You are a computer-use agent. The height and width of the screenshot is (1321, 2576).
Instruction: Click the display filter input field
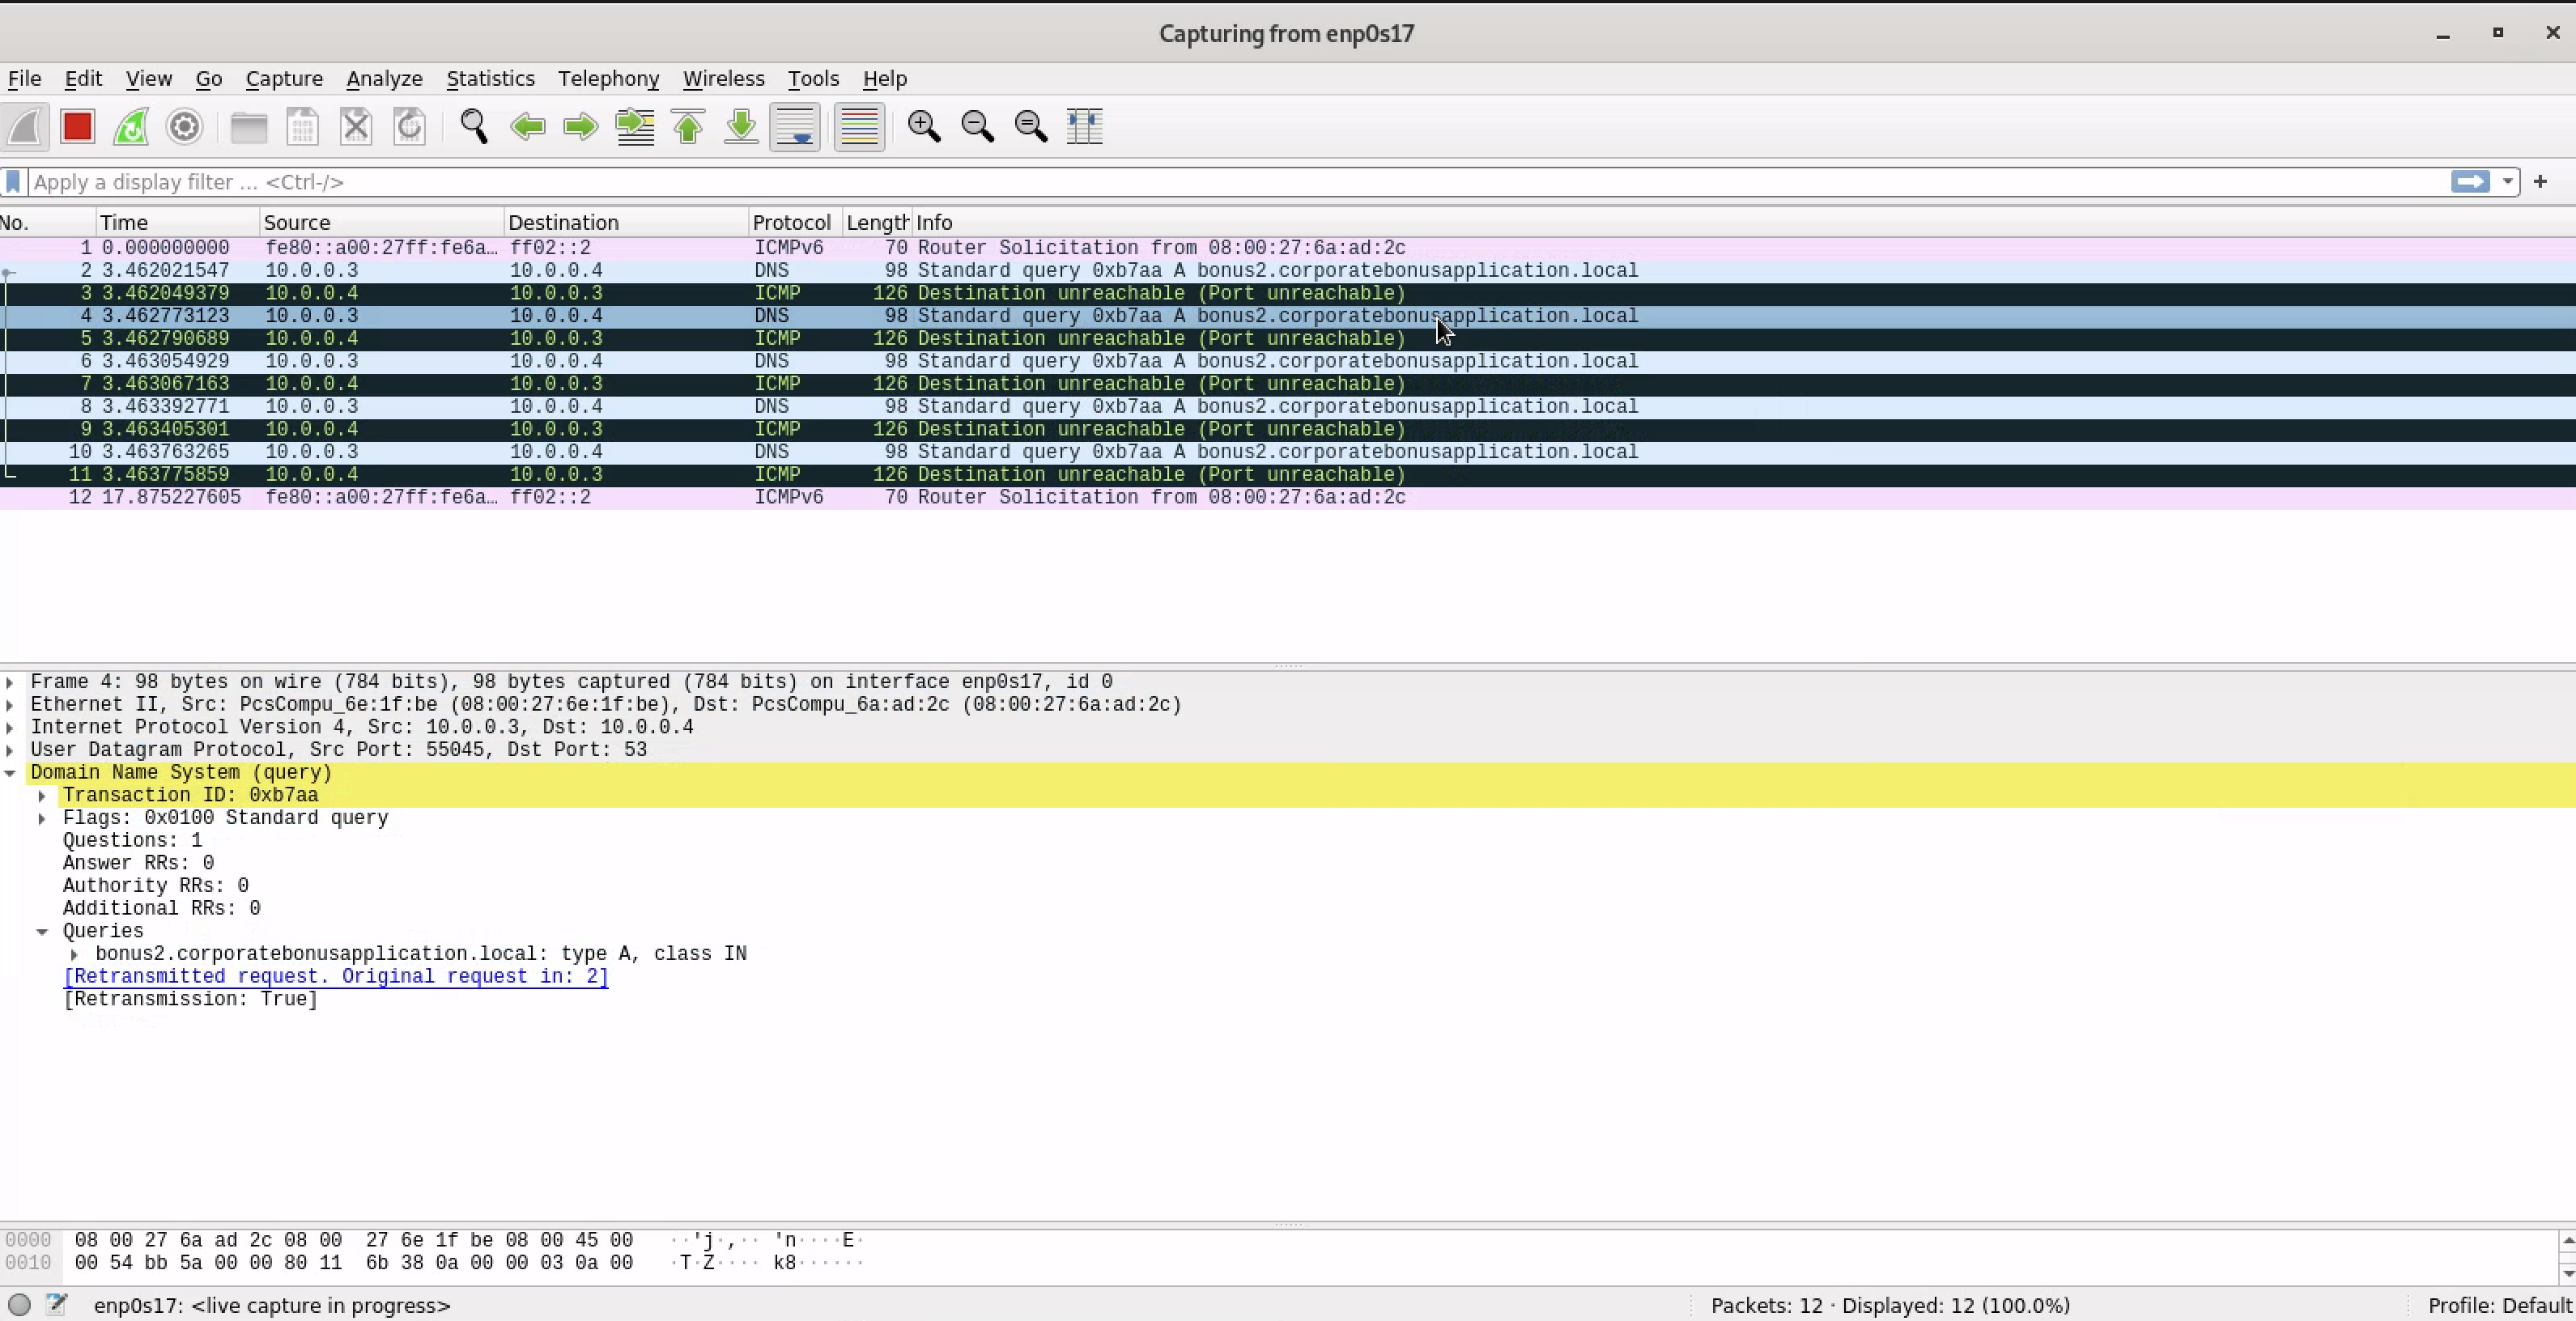coord(1238,182)
